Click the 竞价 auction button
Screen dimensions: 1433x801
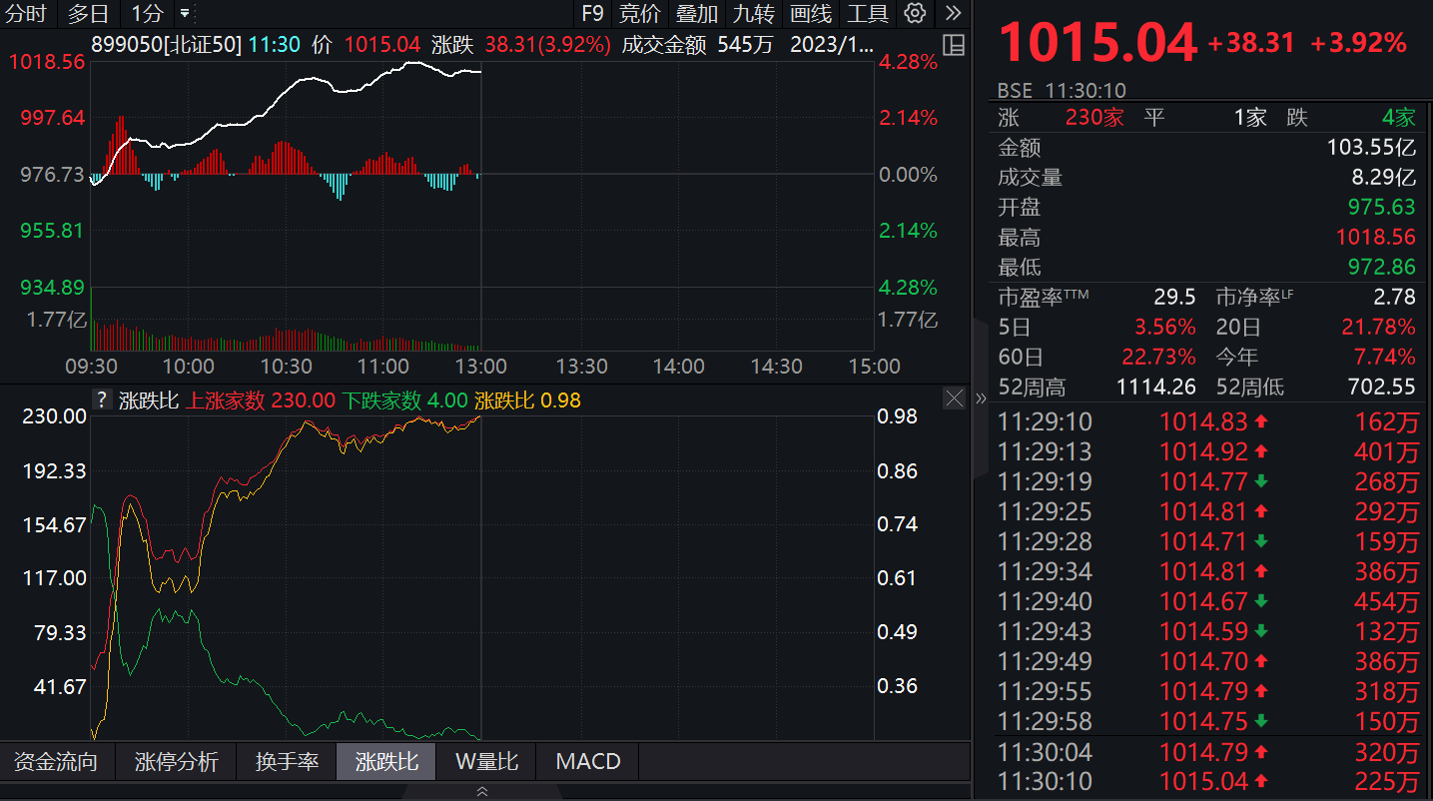pos(639,13)
